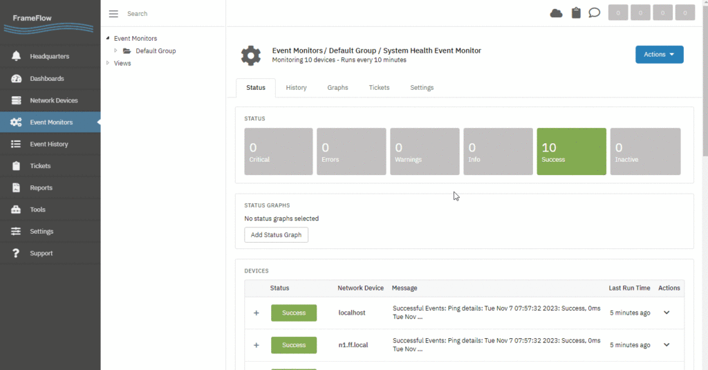Collapse the Event Monitors tree node
Image resolution: width=708 pixels, height=370 pixels.
107,39
